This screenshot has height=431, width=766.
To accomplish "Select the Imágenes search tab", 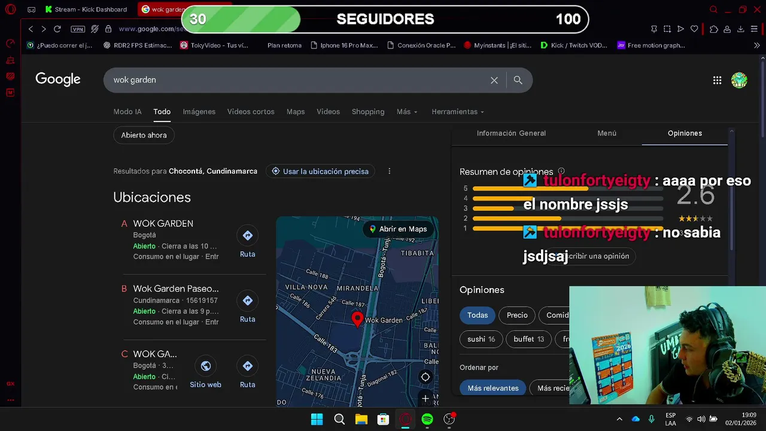I will (199, 112).
